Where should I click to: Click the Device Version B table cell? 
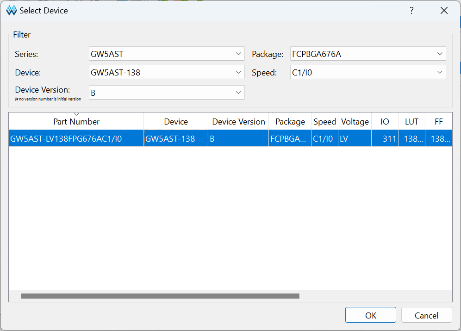pos(238,138)
